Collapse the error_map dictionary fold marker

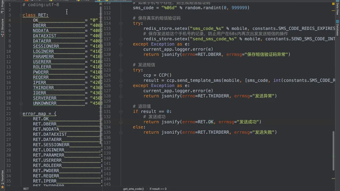coord(21,114)
